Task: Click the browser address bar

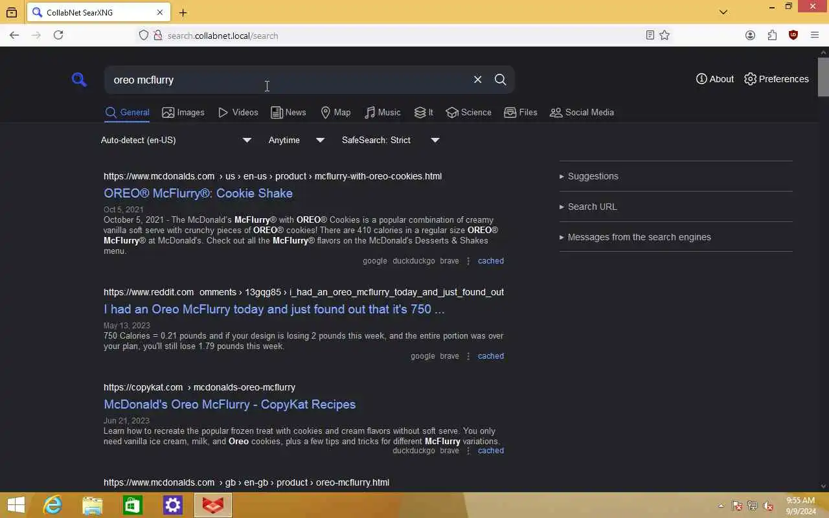Action: click(402, 36)
